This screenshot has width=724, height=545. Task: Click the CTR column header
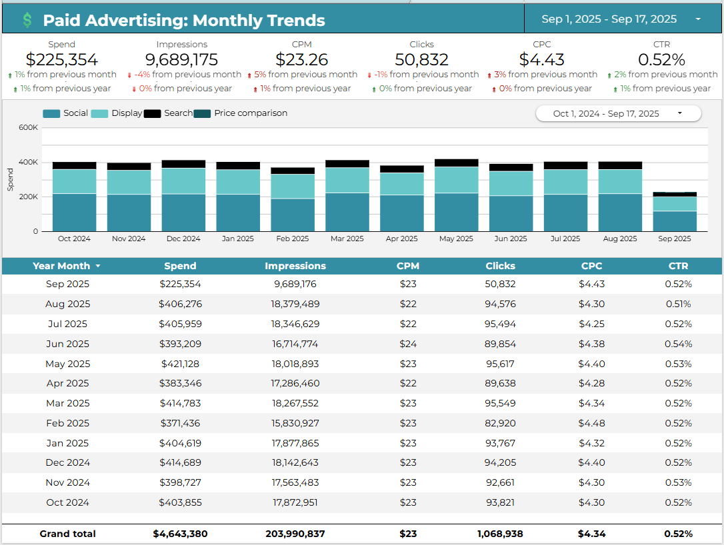click(678, 266)
